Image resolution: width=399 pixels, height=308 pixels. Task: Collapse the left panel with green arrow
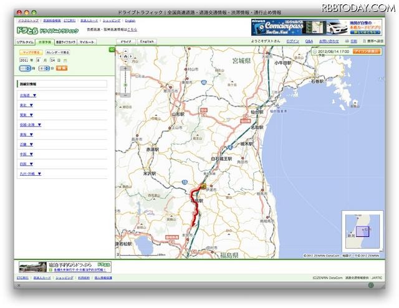tap(112, 49)
